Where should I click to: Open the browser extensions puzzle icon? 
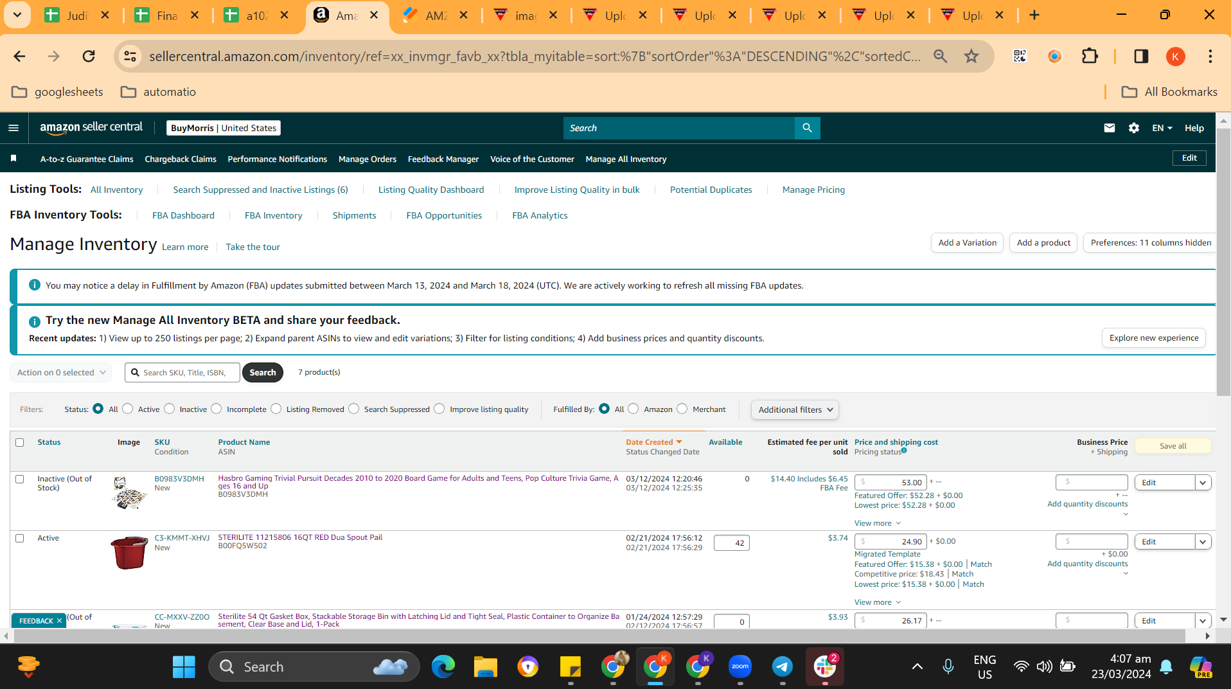click(x=1090, y=57)
